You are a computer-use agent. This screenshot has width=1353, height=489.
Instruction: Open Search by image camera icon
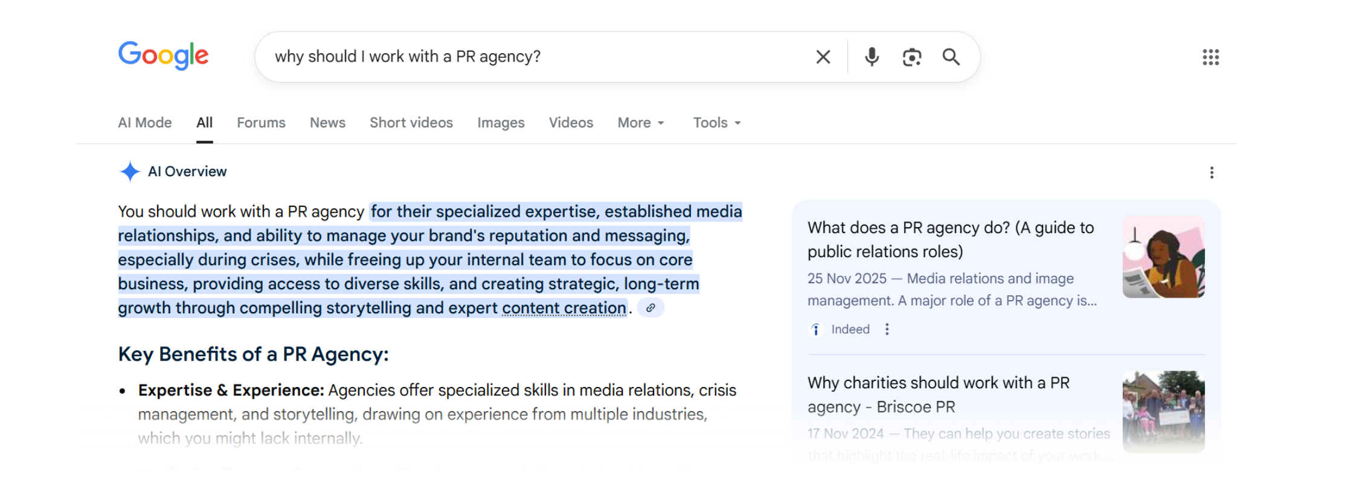point(911,57)
